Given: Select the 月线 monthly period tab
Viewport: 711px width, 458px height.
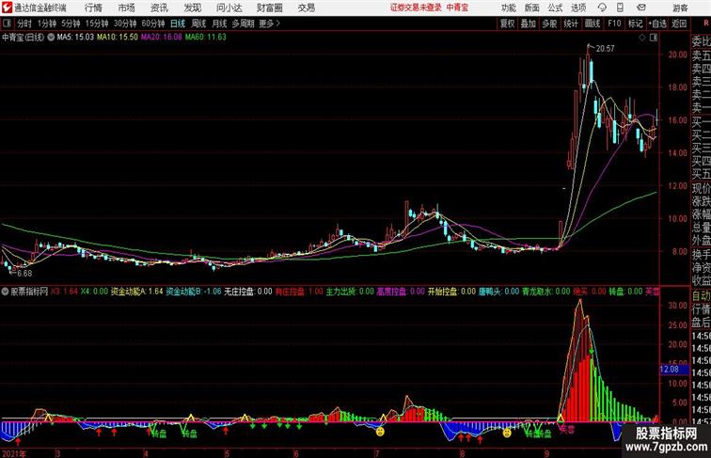Looking at the screenshot, I should [x=219, y=24].
